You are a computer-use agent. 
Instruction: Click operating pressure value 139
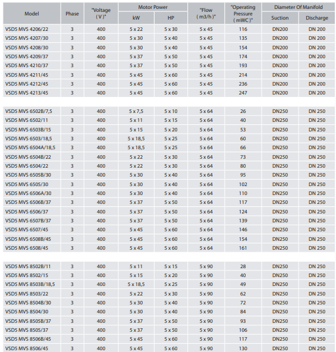coord(243,221)
